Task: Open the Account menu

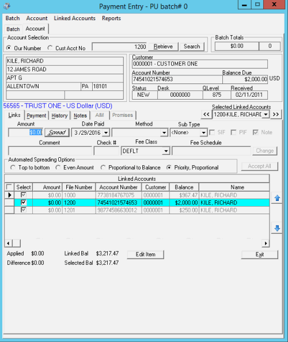Action: [37, 18]
